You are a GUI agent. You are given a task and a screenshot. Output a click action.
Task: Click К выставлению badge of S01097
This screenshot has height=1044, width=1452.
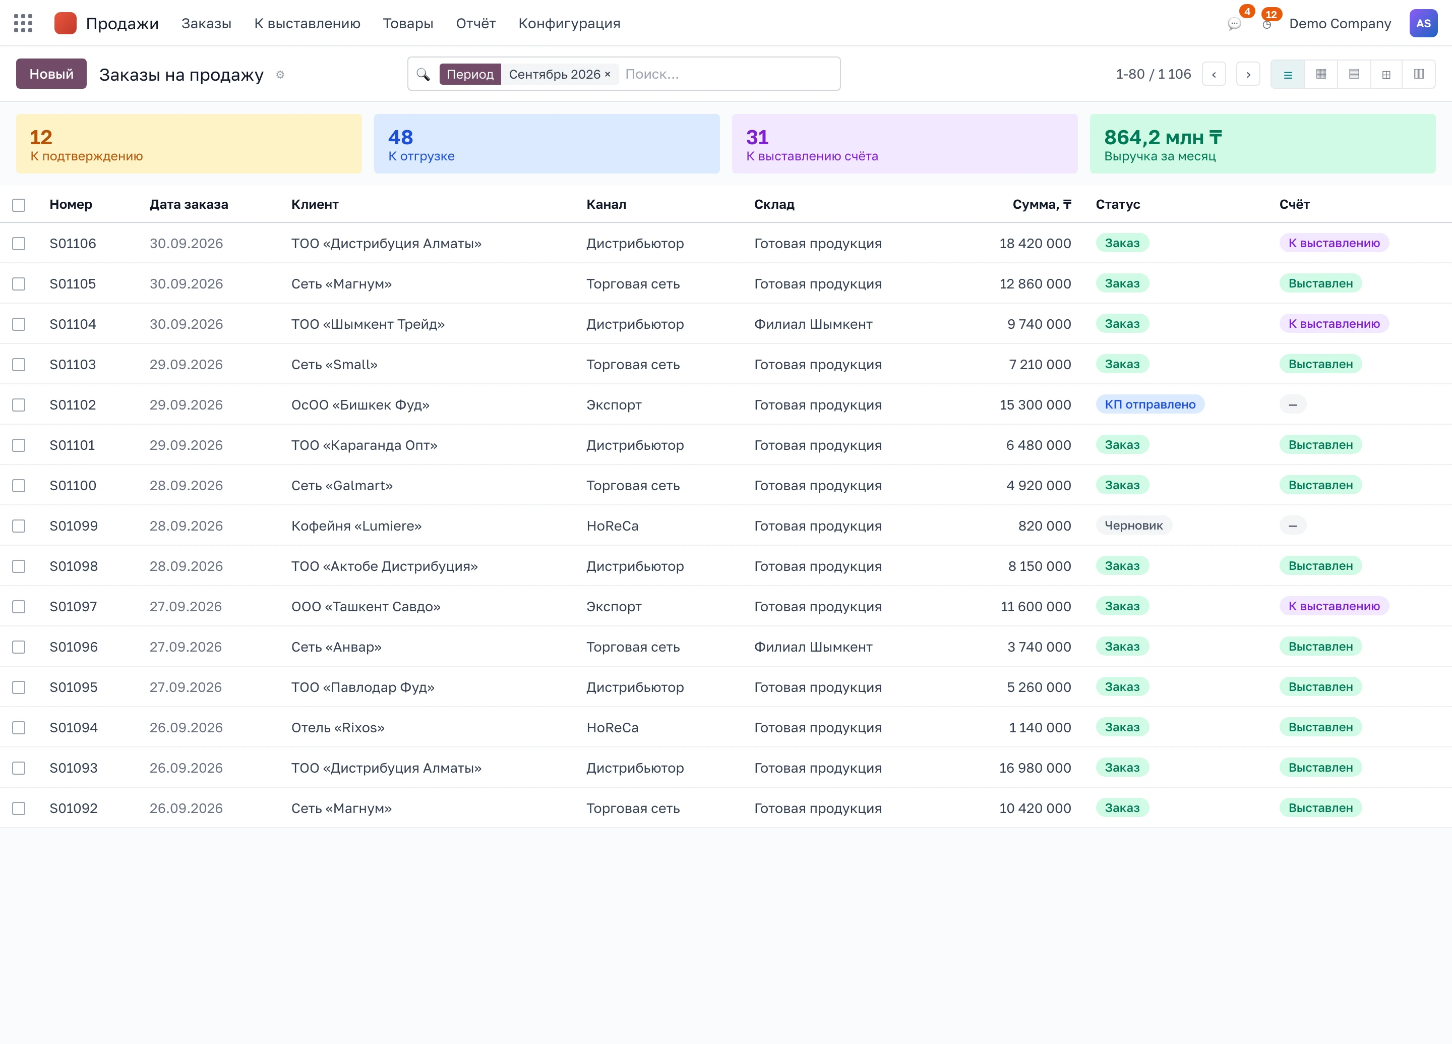pyautogui.click(x=1334, y=607)
